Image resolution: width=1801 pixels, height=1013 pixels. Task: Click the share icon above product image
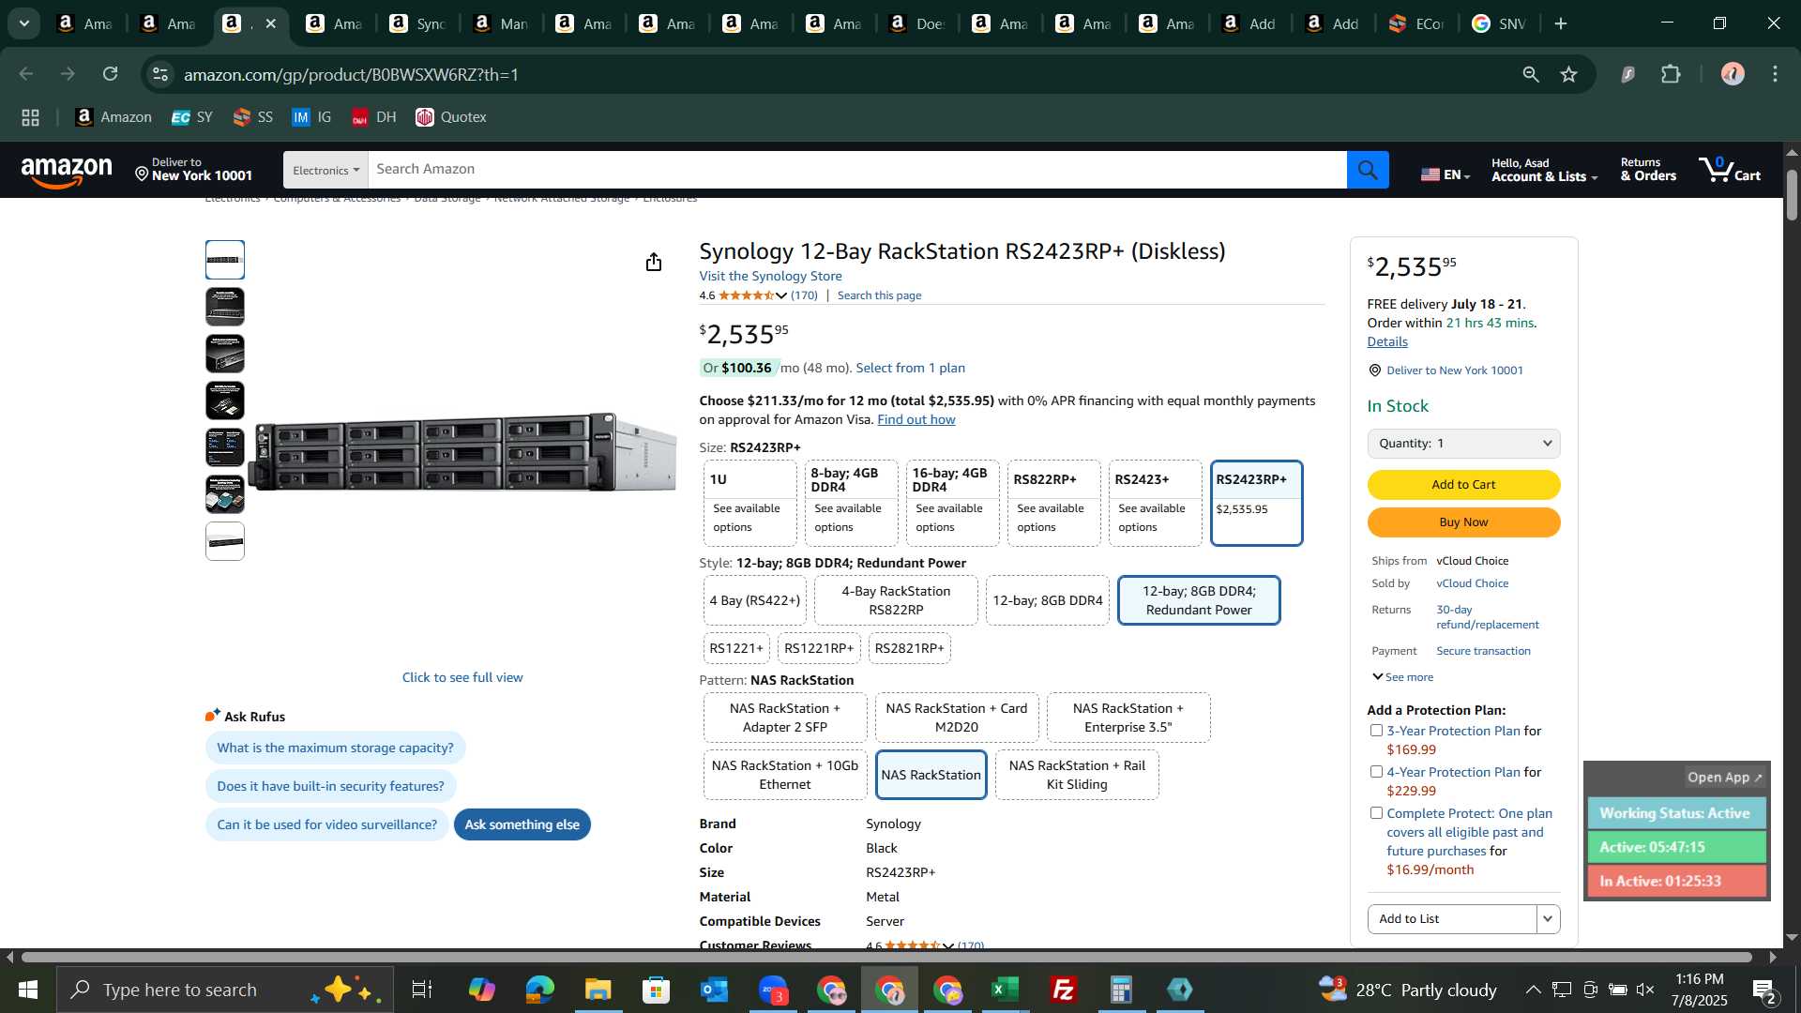coord(654,262)
